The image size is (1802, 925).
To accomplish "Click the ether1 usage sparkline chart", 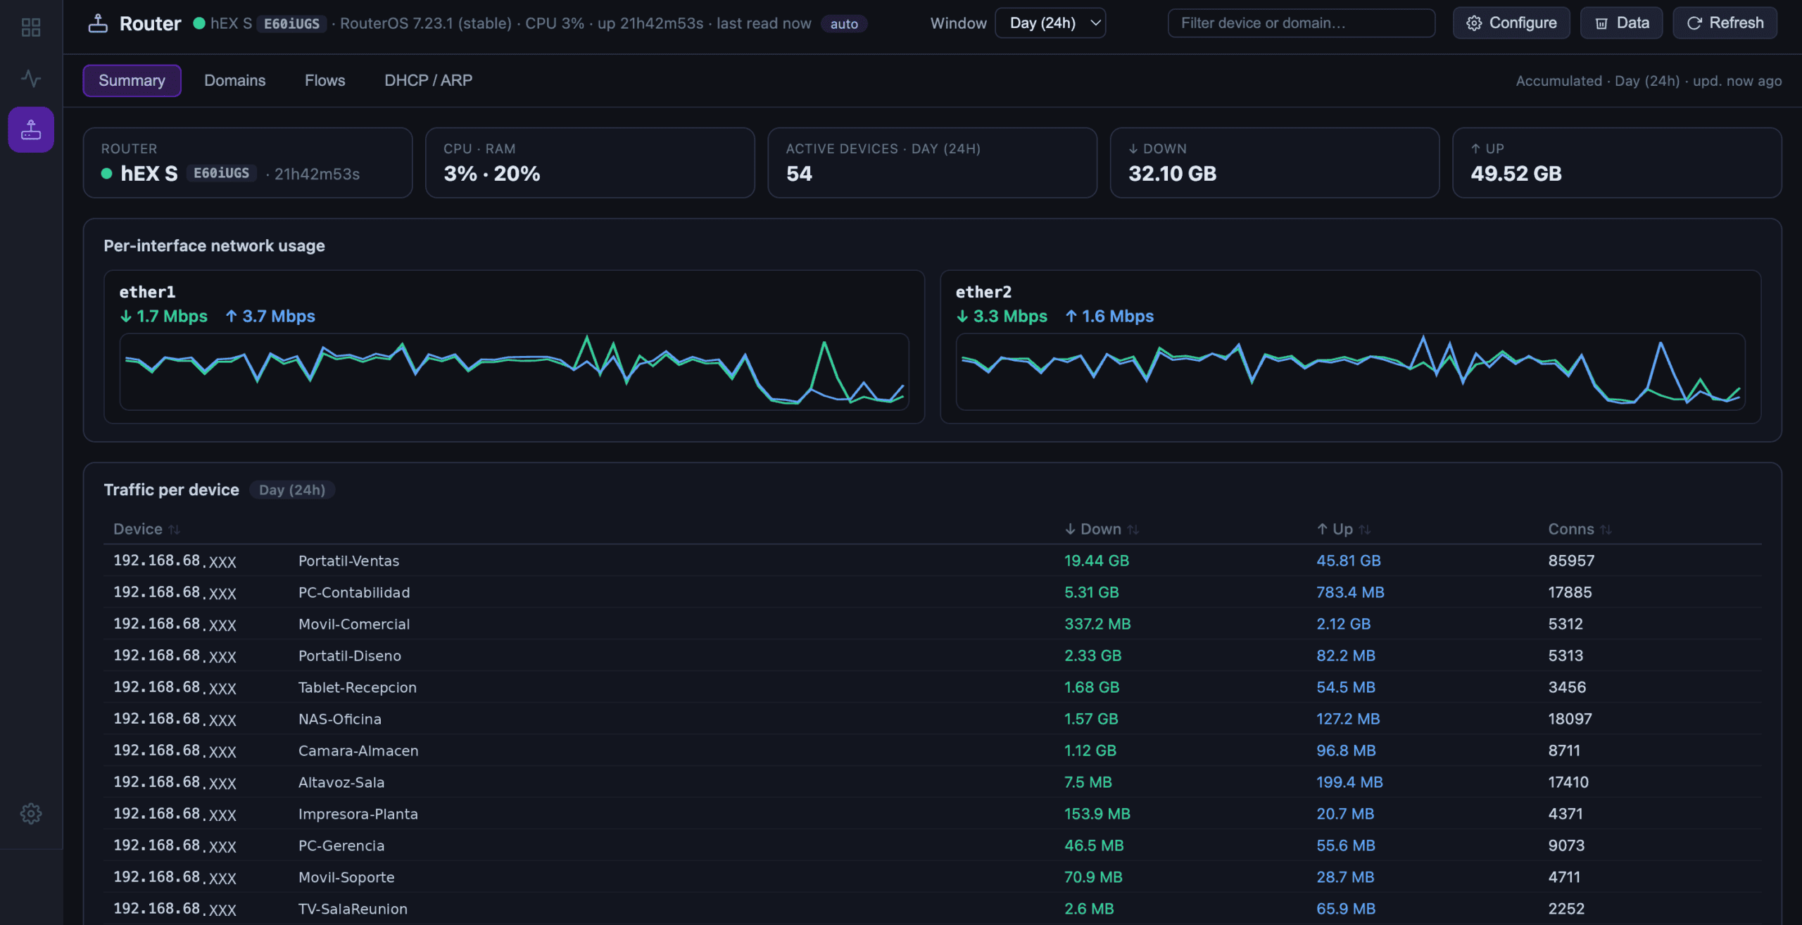I will [x=514, y=371].
